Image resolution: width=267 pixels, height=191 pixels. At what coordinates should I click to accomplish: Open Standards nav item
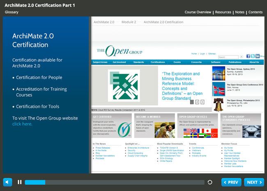pyautogui.click(x=138, y=62)
